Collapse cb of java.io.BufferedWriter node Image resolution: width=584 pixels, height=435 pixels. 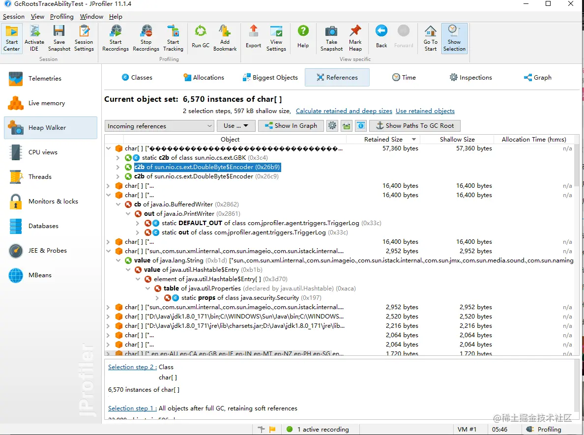pos(118,204)
